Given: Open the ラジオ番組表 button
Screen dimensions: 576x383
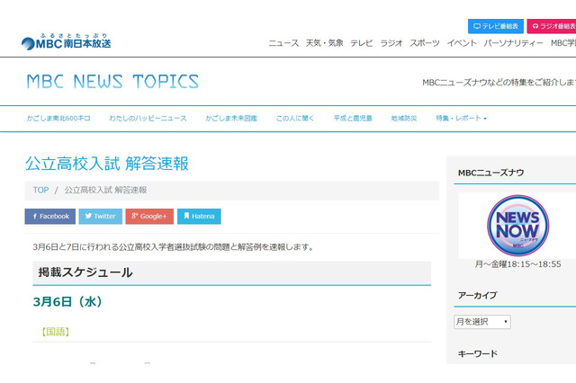Looking at the screenshot, I should pos(552,26).
